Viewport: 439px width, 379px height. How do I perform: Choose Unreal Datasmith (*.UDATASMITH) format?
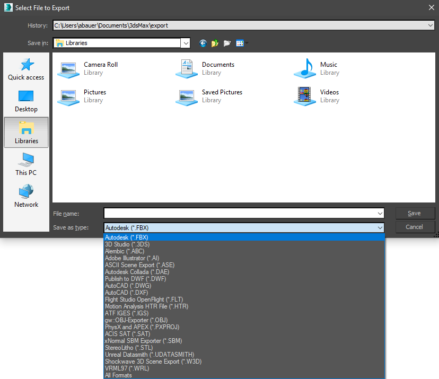tap(244, 355)
